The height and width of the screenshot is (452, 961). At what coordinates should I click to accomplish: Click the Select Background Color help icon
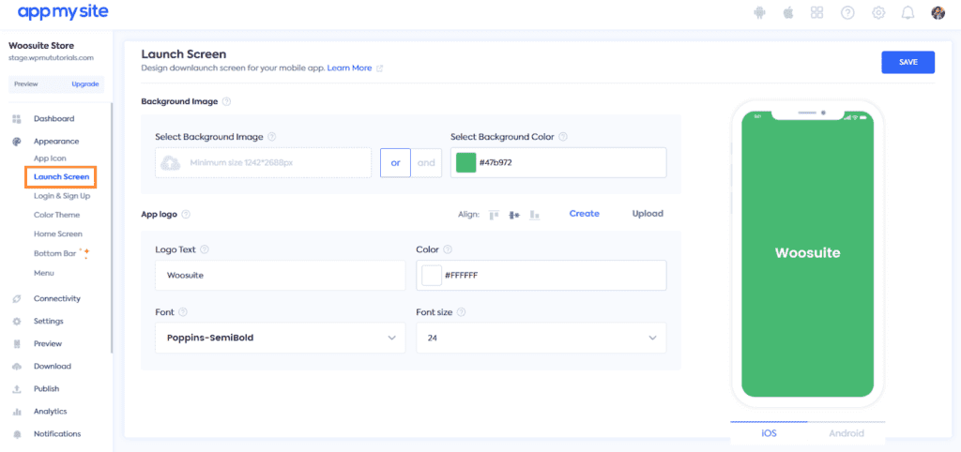click(563, 137)
